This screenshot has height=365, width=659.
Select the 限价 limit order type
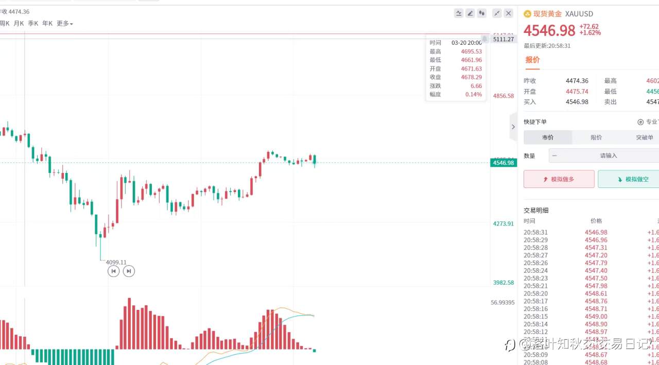tap(596, 137)
